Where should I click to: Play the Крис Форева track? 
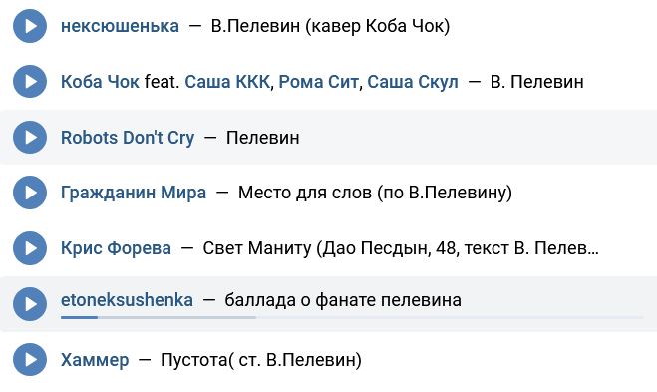pyautogui.click(x=30, y=248)
